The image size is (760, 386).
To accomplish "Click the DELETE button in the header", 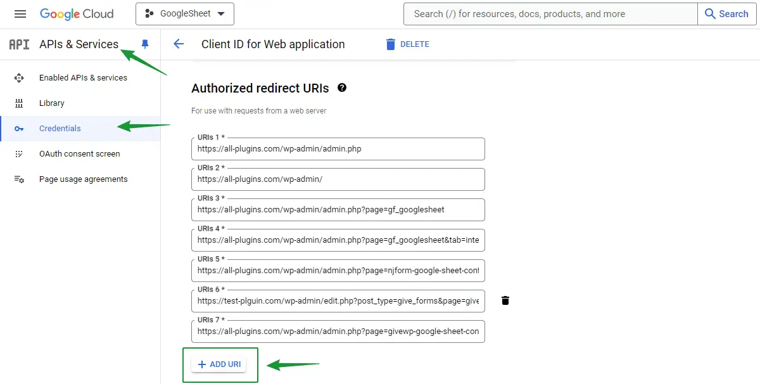I will [407, 44].
